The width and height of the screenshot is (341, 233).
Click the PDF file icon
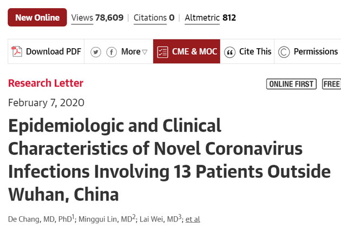click(17, 51)
